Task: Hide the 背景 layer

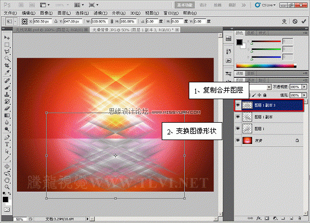Action: 238,141
